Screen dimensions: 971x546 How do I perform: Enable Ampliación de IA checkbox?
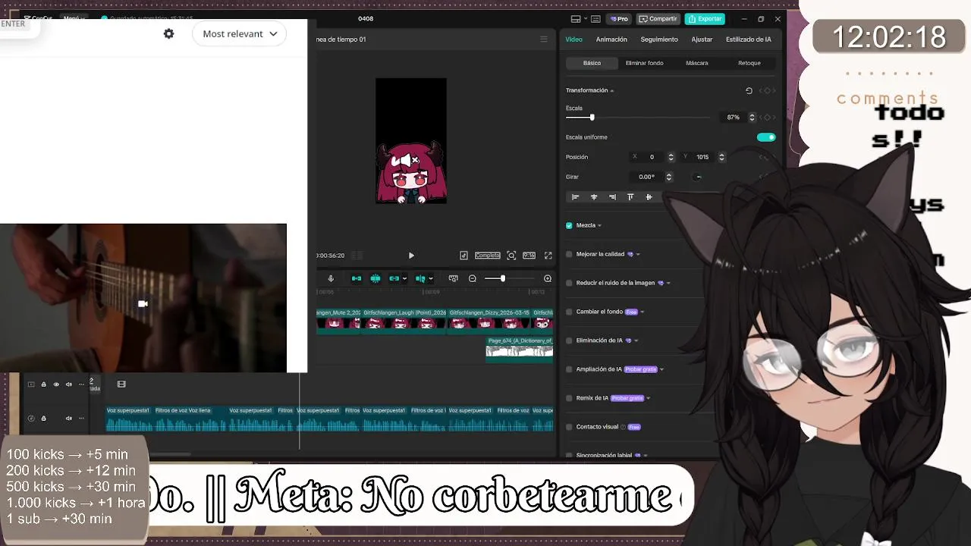[x=569, y=369]
